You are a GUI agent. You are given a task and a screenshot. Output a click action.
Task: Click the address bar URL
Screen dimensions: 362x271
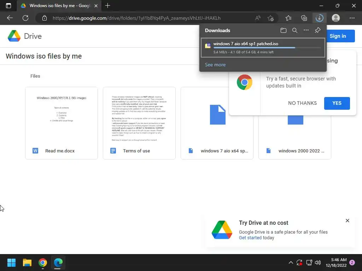136,18
